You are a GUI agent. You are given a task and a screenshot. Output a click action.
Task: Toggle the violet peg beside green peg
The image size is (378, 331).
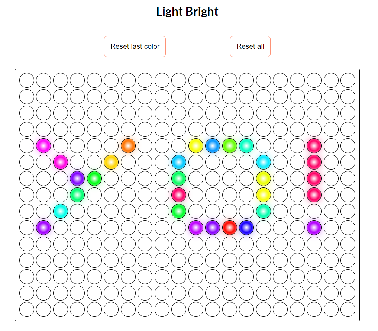(77, 179)
